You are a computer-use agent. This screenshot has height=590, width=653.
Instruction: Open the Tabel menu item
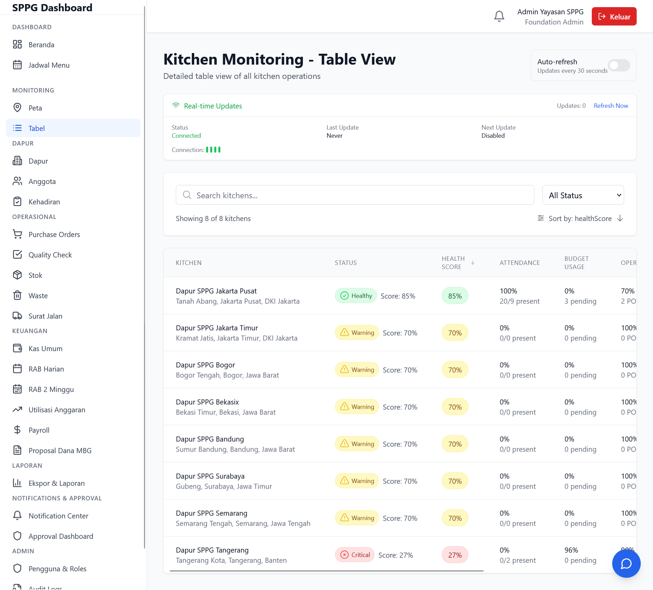click(x=73, y=128)
